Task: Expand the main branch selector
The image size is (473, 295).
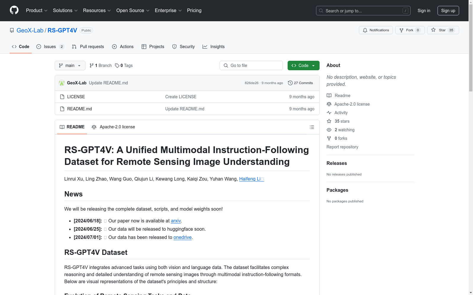Action: [x=70, y=65]
